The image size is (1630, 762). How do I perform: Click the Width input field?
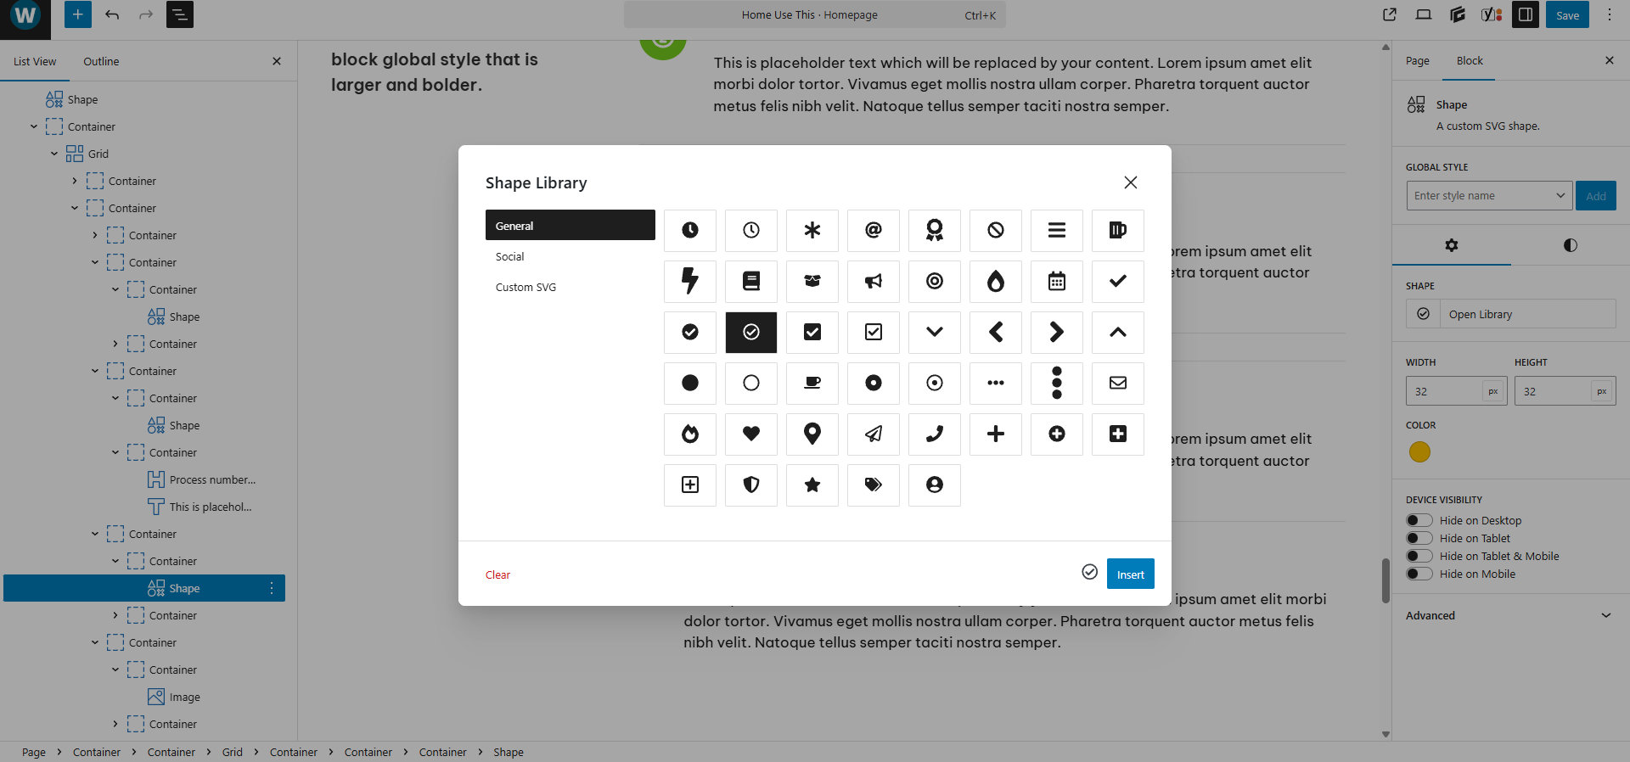pos(1444,391)
